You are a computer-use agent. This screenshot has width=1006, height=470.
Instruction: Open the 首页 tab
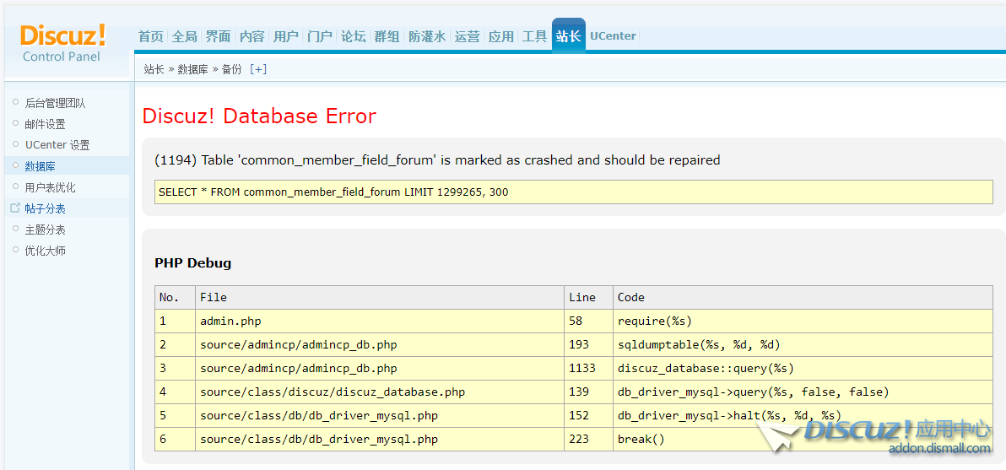pyautogui.click(x=151, y=36)
